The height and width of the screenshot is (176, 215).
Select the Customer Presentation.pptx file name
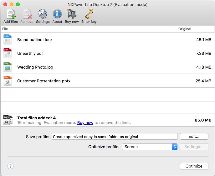44,81
